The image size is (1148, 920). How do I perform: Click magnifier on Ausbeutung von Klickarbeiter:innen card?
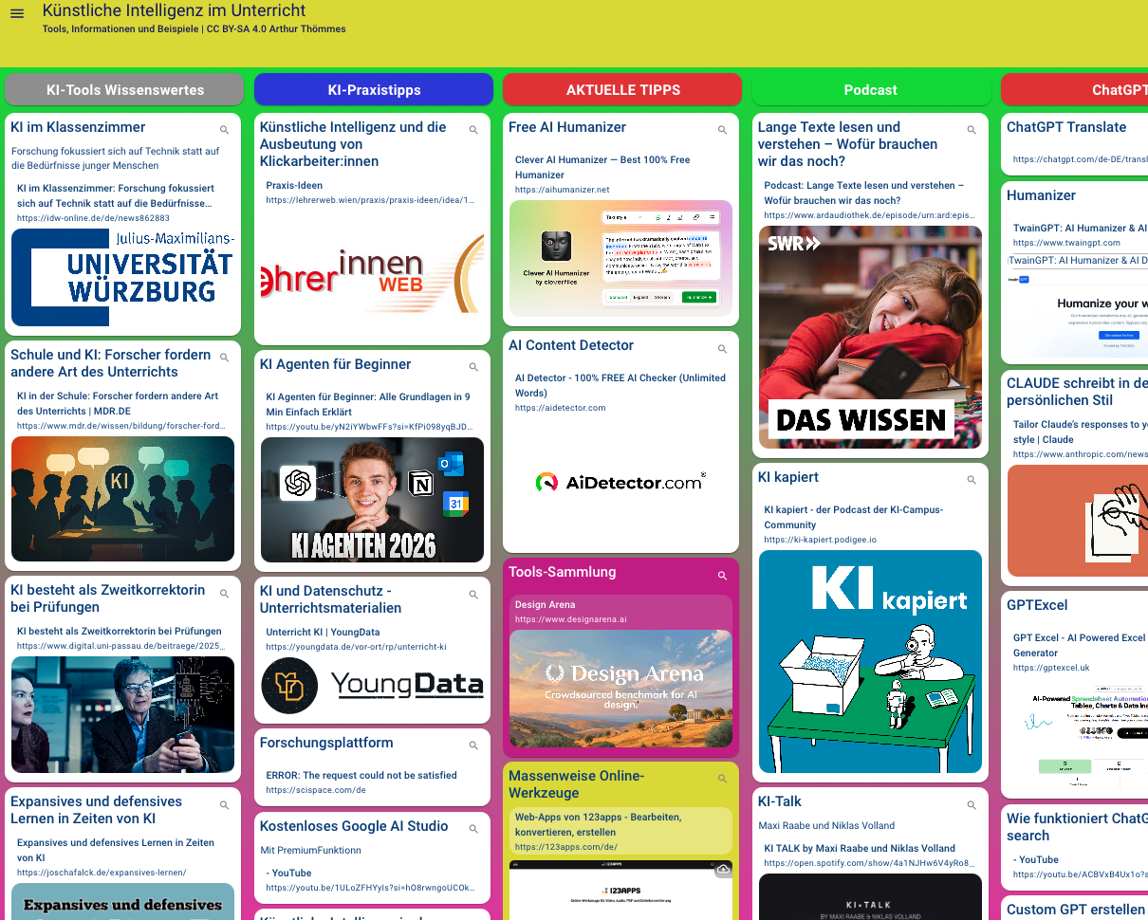tap(473, 130)
